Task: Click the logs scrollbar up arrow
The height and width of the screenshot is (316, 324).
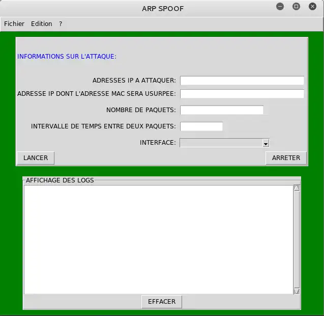Action: [x=297, y=188]
